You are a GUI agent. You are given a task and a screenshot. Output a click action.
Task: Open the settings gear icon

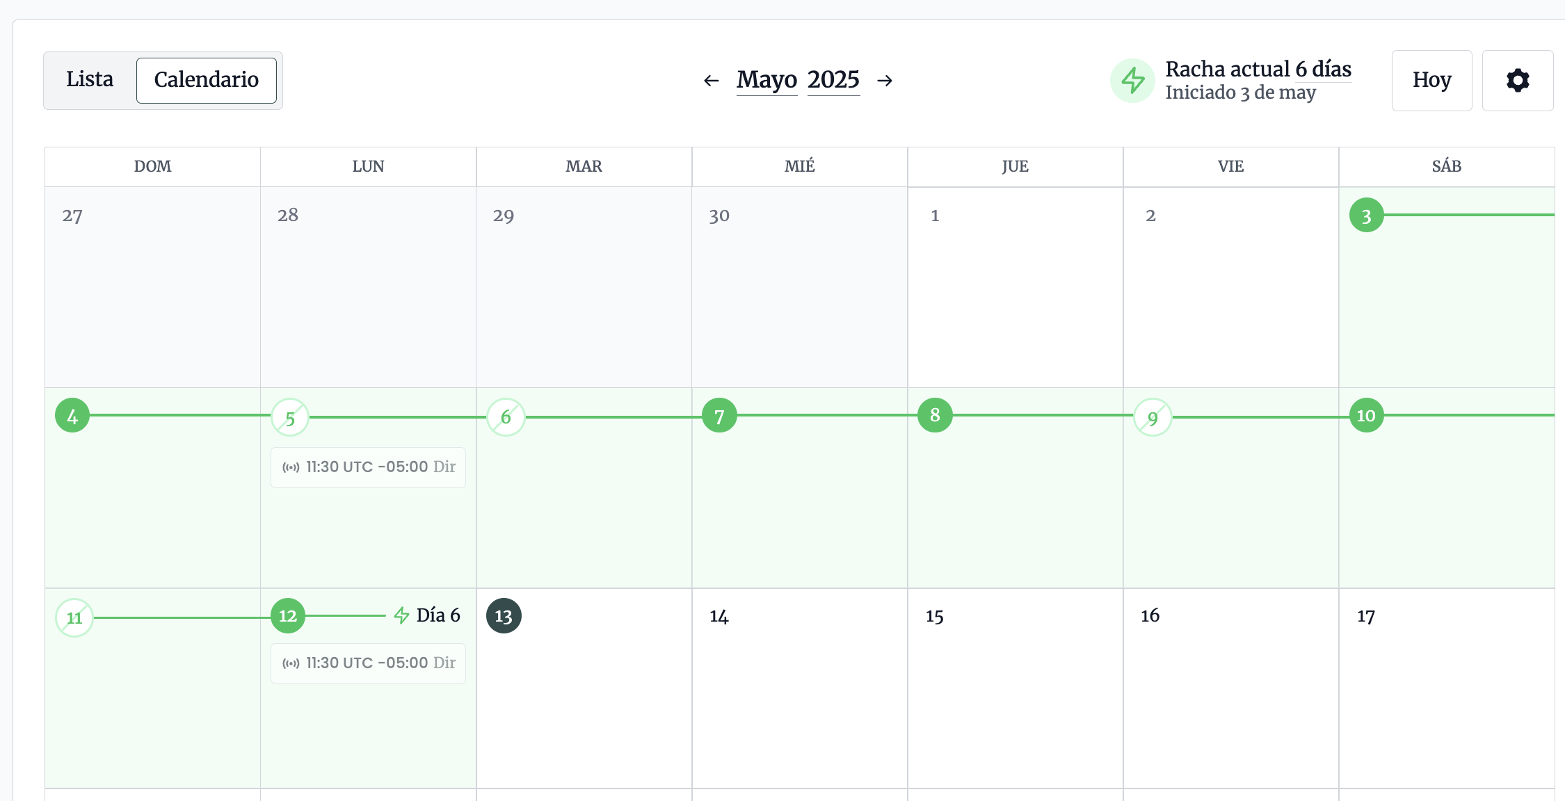(x=1517, y=81)
